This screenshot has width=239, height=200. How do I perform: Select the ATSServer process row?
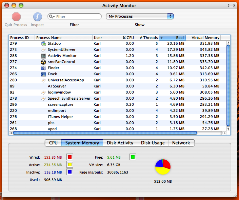click(x=117, y=86)
